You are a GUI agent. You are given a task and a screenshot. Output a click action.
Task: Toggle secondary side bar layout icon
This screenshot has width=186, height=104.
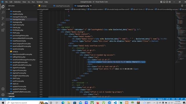click(167, 2)
